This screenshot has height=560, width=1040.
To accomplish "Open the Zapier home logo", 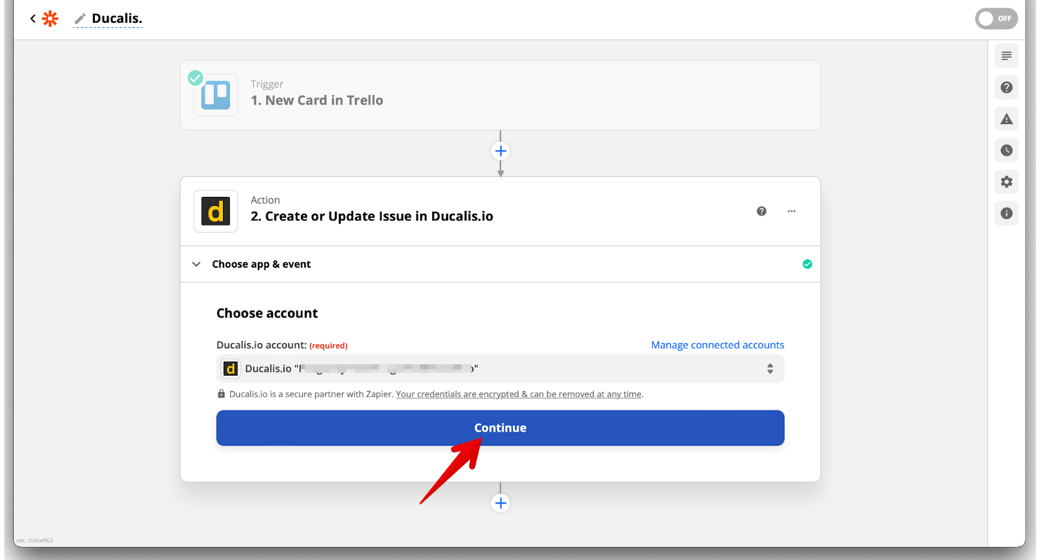I will click(50, 19).
